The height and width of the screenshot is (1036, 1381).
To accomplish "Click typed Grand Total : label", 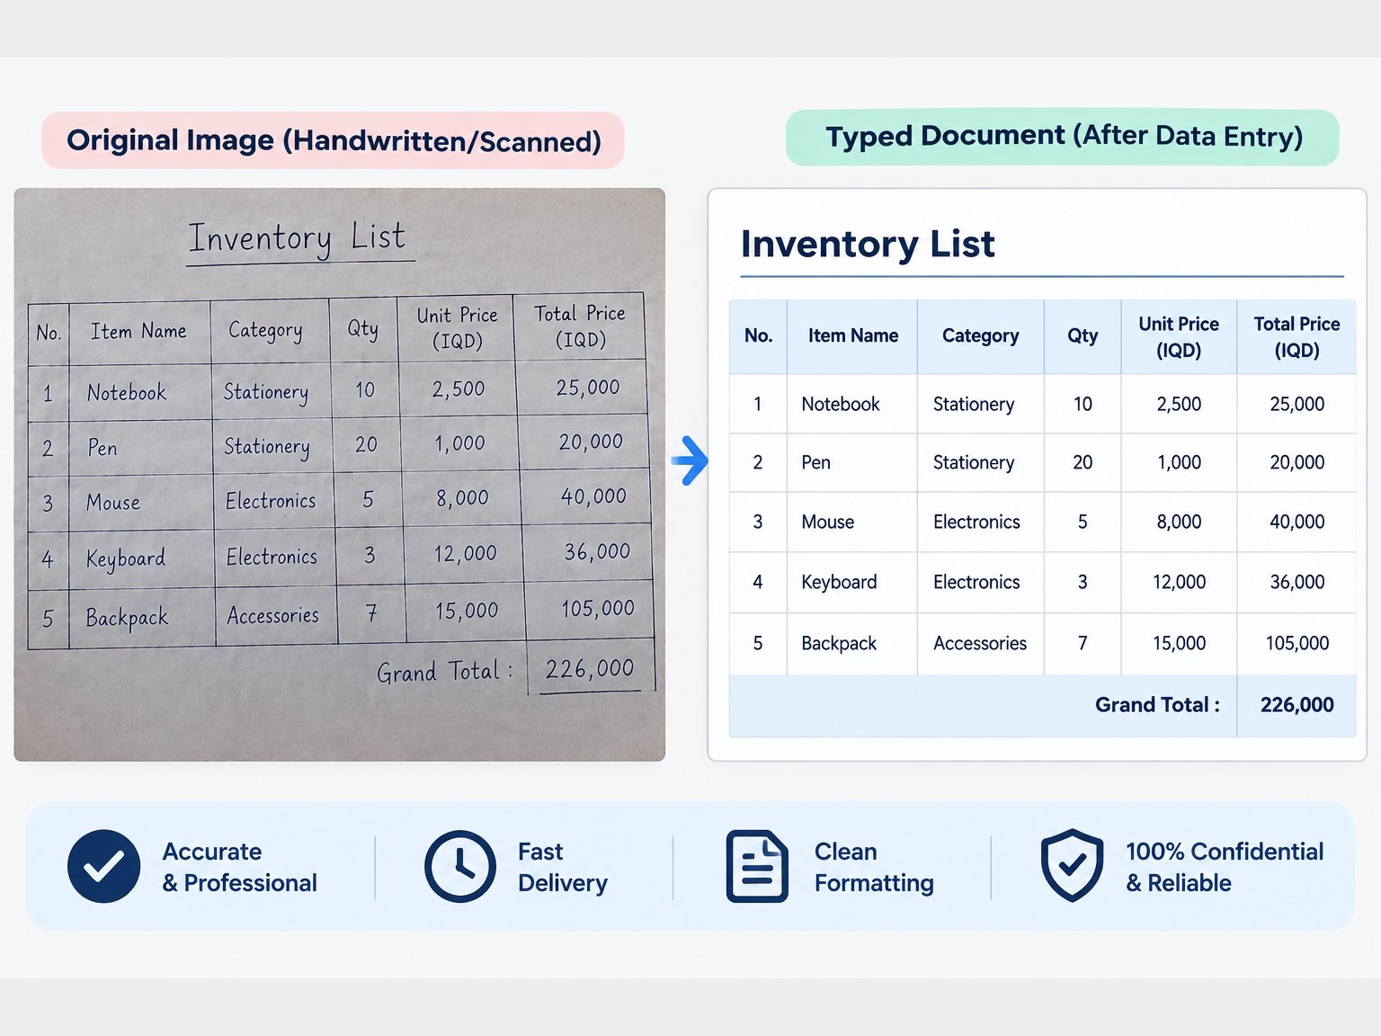I will (x=1157, y=705).
